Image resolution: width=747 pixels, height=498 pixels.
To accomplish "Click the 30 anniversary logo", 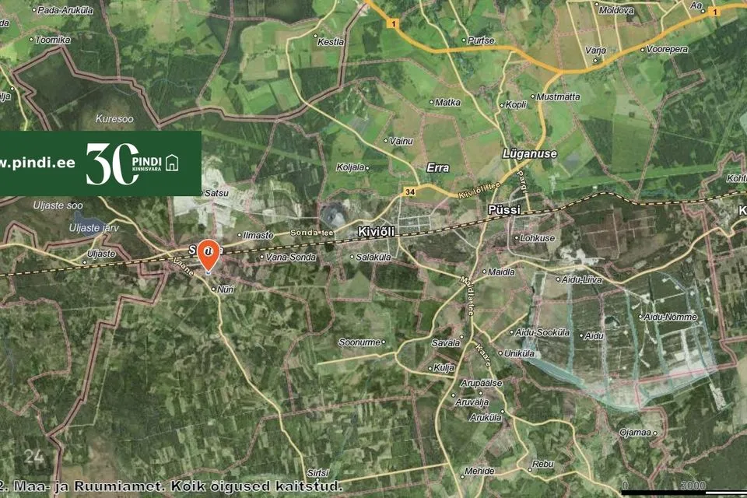I will point(111,164).
